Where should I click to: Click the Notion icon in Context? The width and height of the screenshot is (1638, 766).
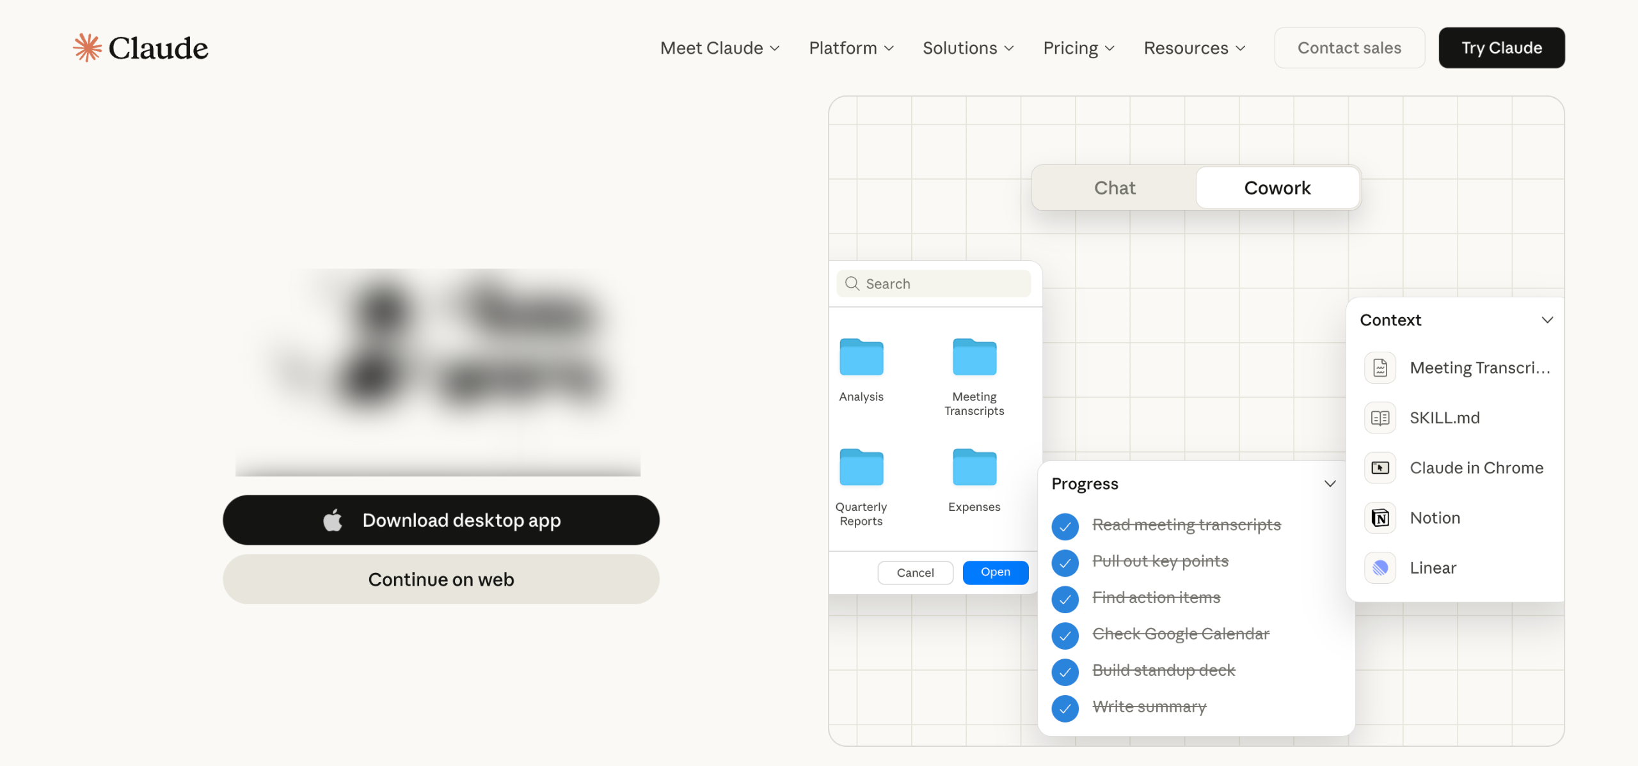1380,518
